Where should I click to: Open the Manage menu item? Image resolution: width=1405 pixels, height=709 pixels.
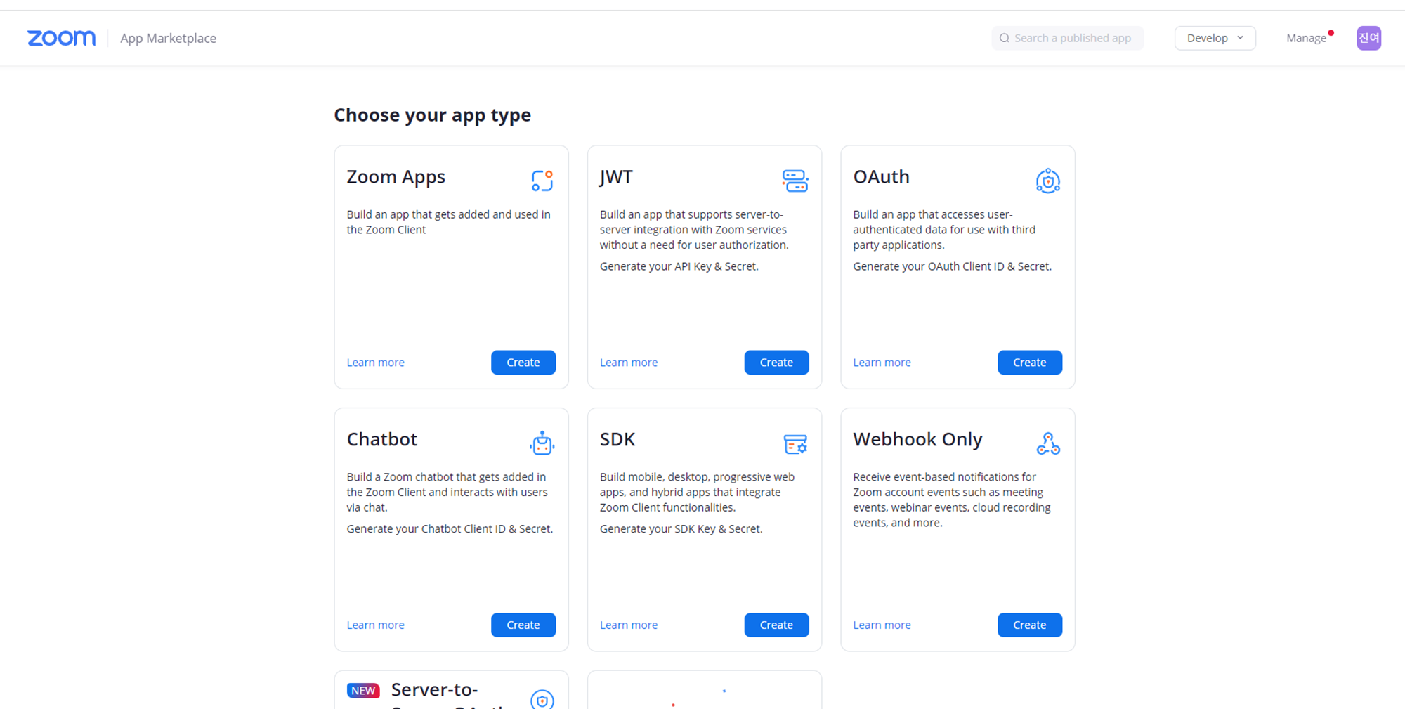click(x=1306, y=38)
